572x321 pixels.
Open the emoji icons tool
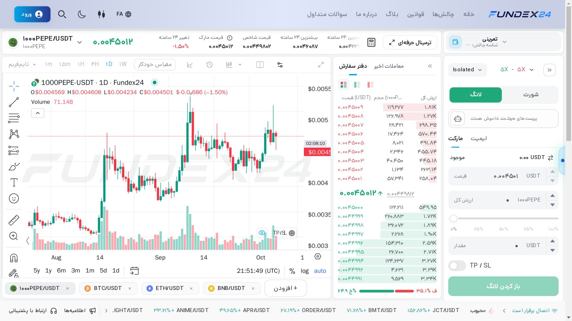tap(14, 198)
